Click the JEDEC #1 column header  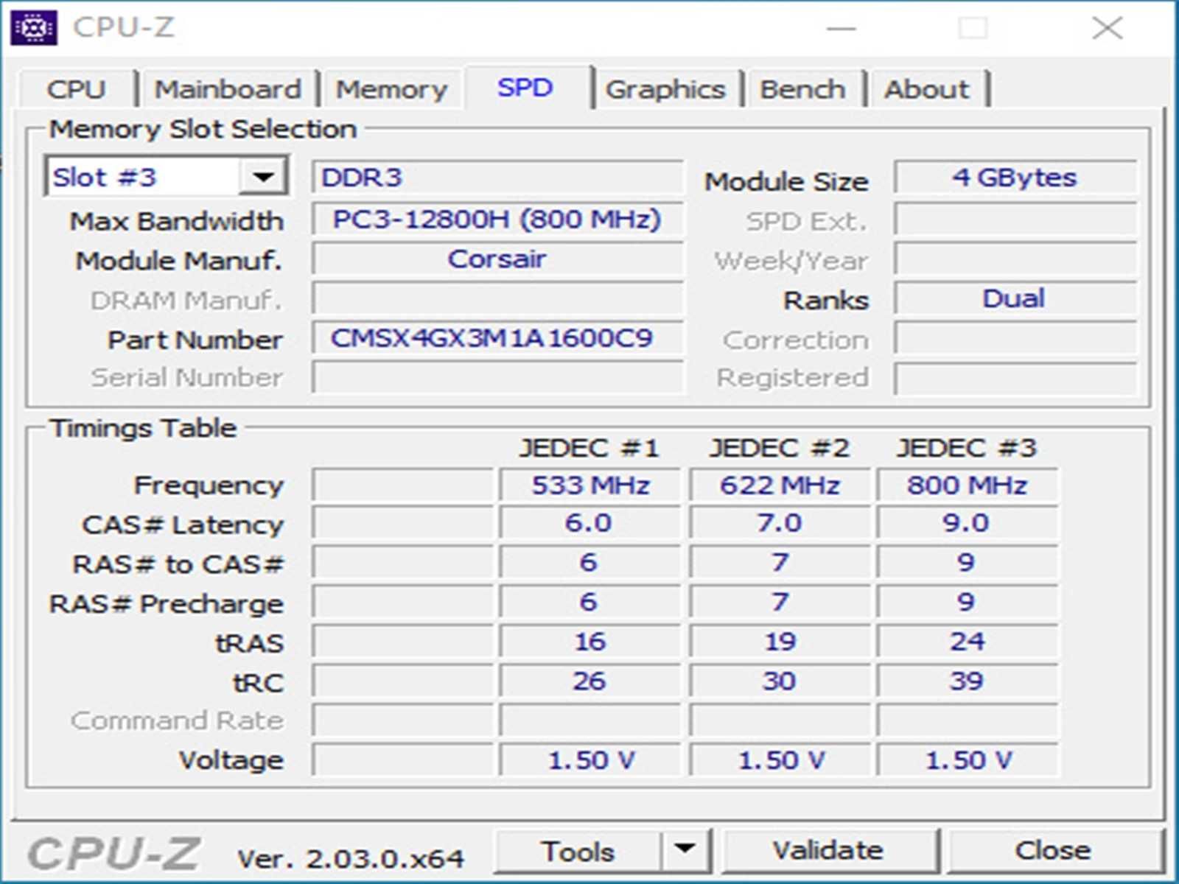(589, 448)
